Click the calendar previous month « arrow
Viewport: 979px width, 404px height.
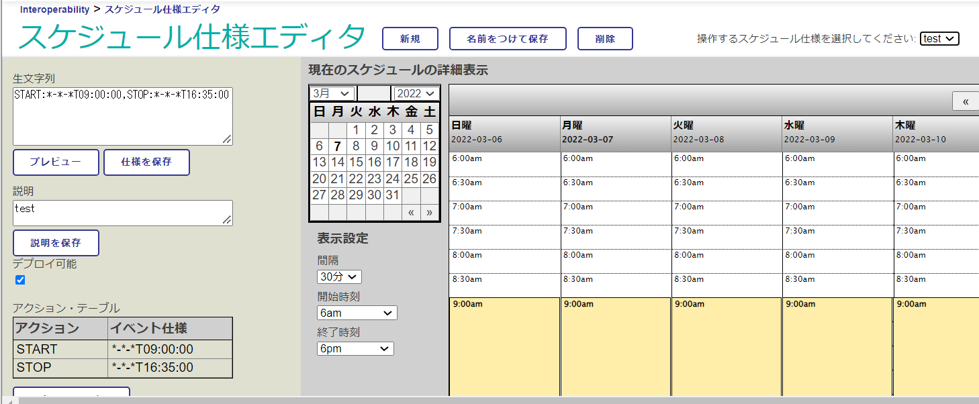pos(412,213)
